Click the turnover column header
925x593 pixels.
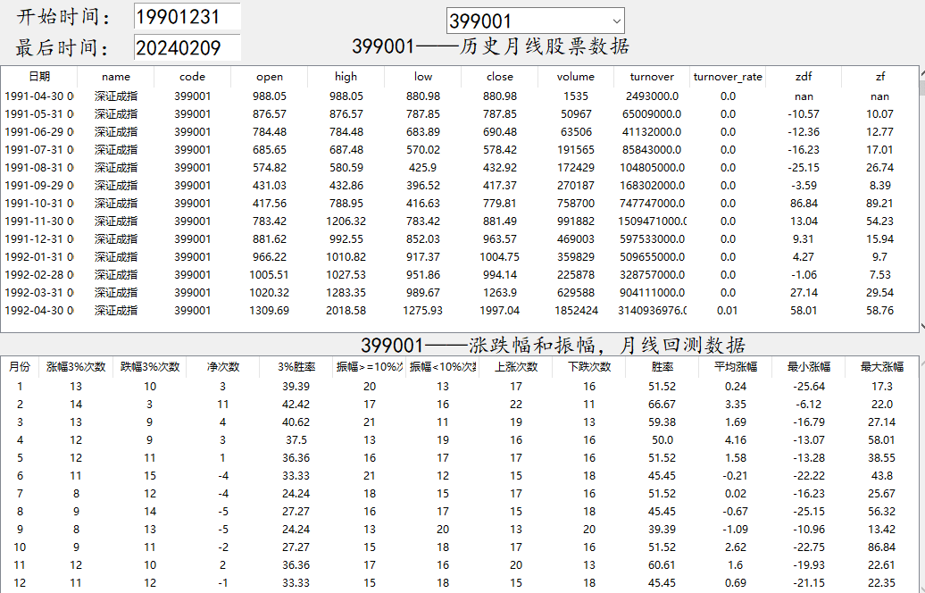tap(652, 77)
